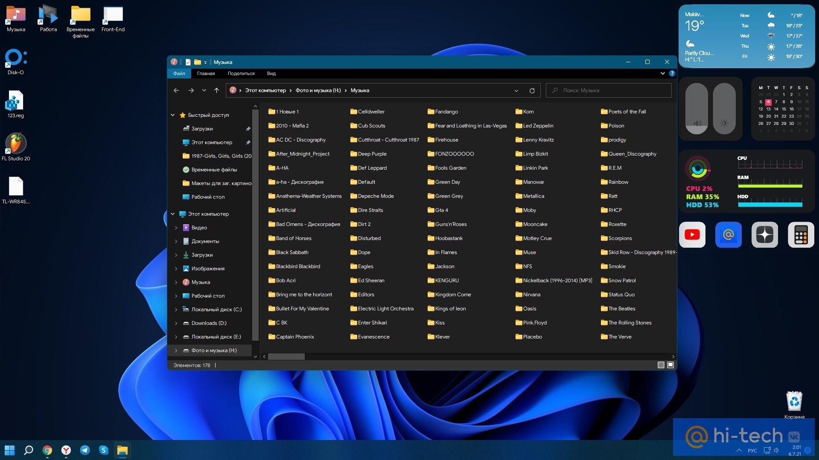Click the Properties quick access toolbar icon
Image resolution: width=819 pixels, height=460 pixels.
[x=188, y=62]
